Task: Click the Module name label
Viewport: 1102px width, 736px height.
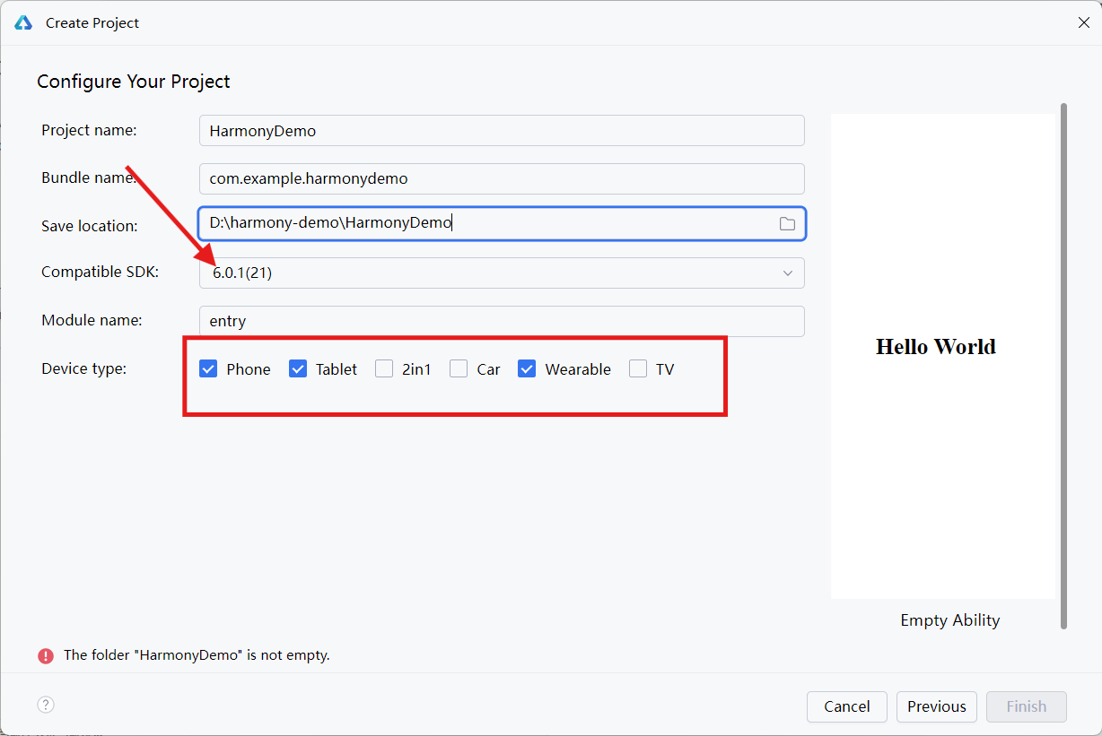Action: click(92, 320)
